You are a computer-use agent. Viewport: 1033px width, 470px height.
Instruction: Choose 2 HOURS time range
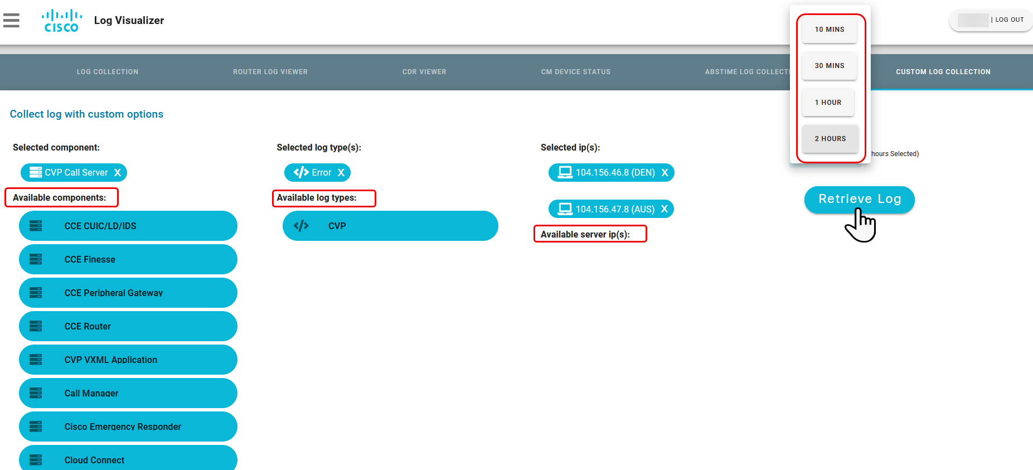[830, 139]
